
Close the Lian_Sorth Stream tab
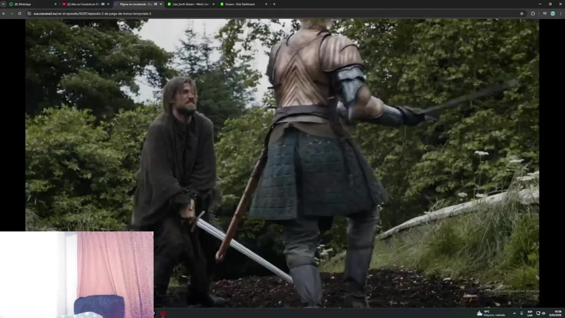coord(214,4)
